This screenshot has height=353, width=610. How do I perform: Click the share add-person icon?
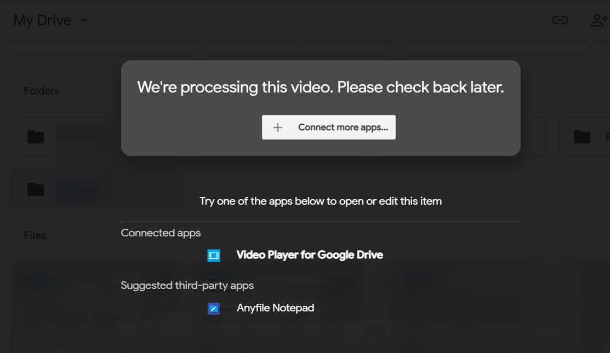[x=600, y=20]
